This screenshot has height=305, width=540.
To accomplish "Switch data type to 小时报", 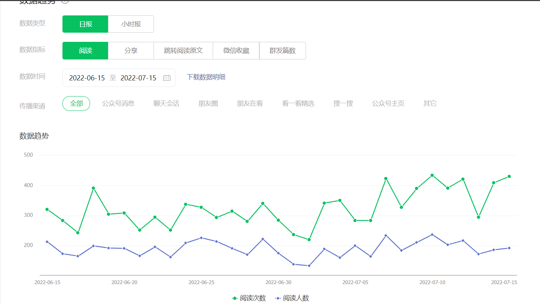I will pos(131,24).
